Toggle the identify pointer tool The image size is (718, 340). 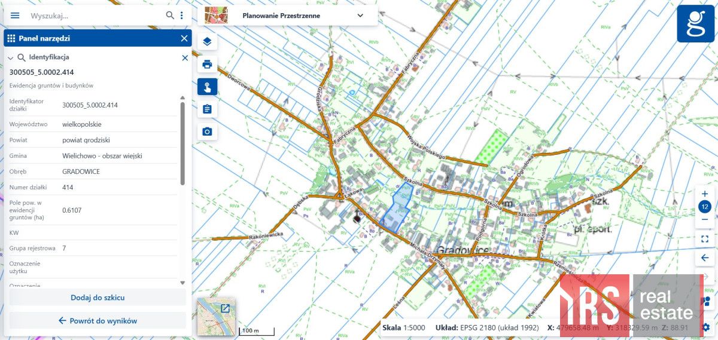[x=207, y=87]
